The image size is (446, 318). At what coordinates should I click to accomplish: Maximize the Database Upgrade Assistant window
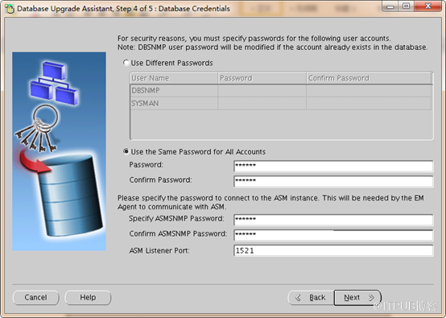coord(407,6)
